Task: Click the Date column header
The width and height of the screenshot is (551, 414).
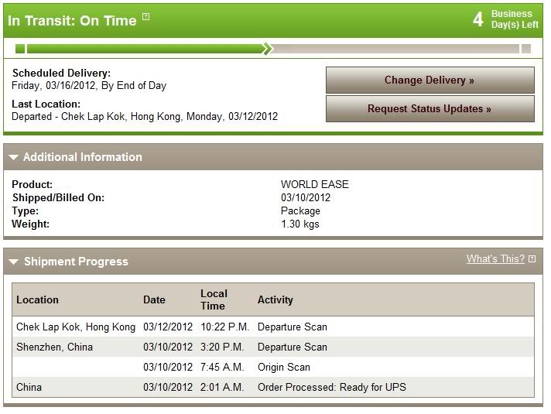Action: [154, 299]
